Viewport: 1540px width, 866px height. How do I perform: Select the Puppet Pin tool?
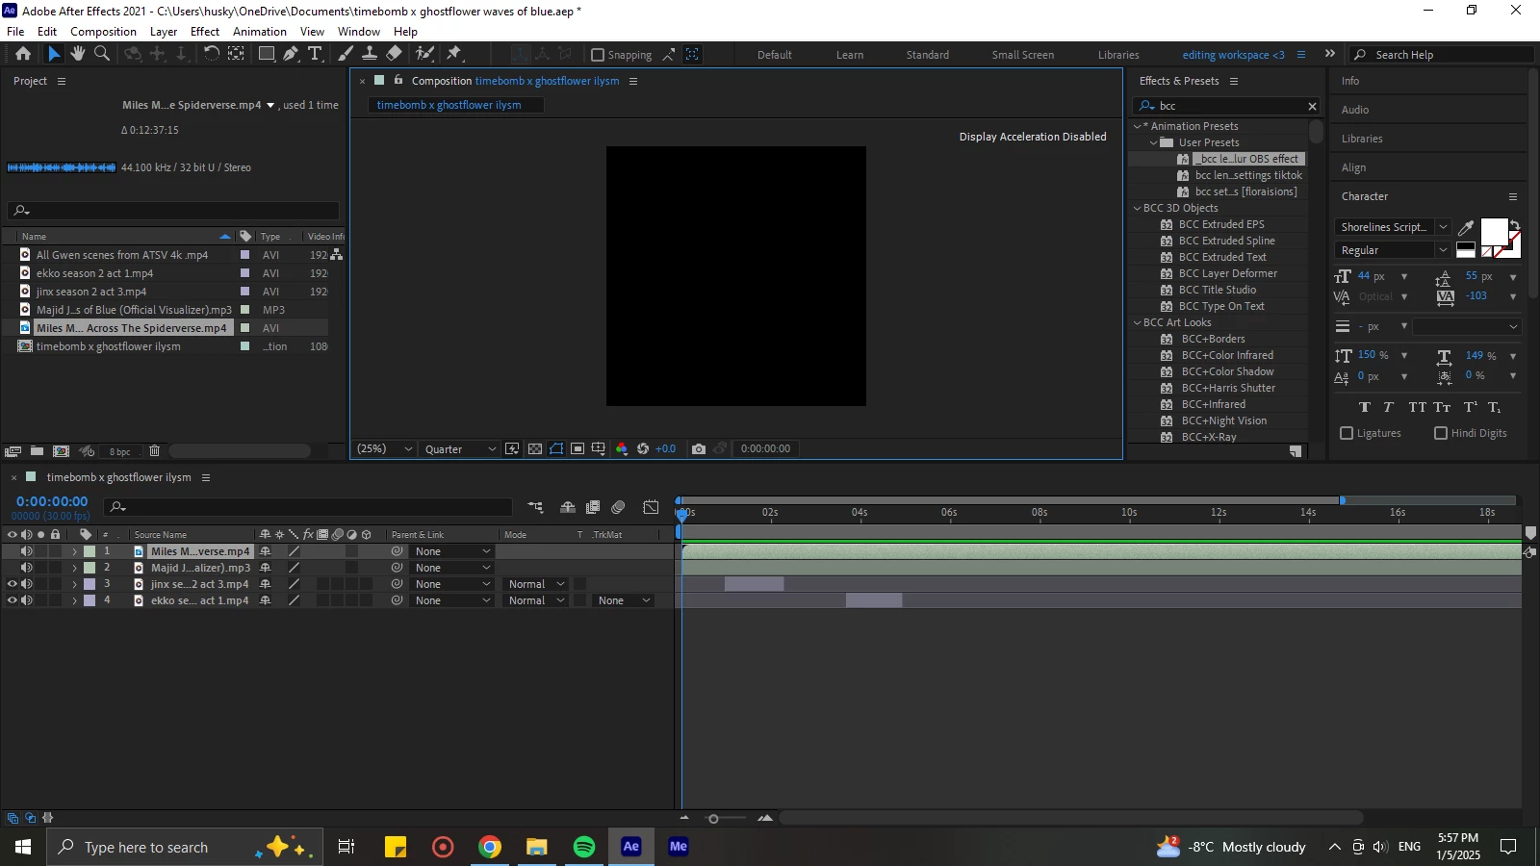(x=454, y=54)
